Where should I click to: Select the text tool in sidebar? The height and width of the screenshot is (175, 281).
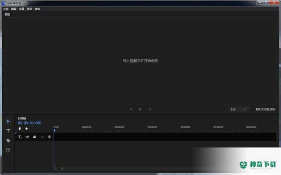pyautogui.click(x=8, y=131)
